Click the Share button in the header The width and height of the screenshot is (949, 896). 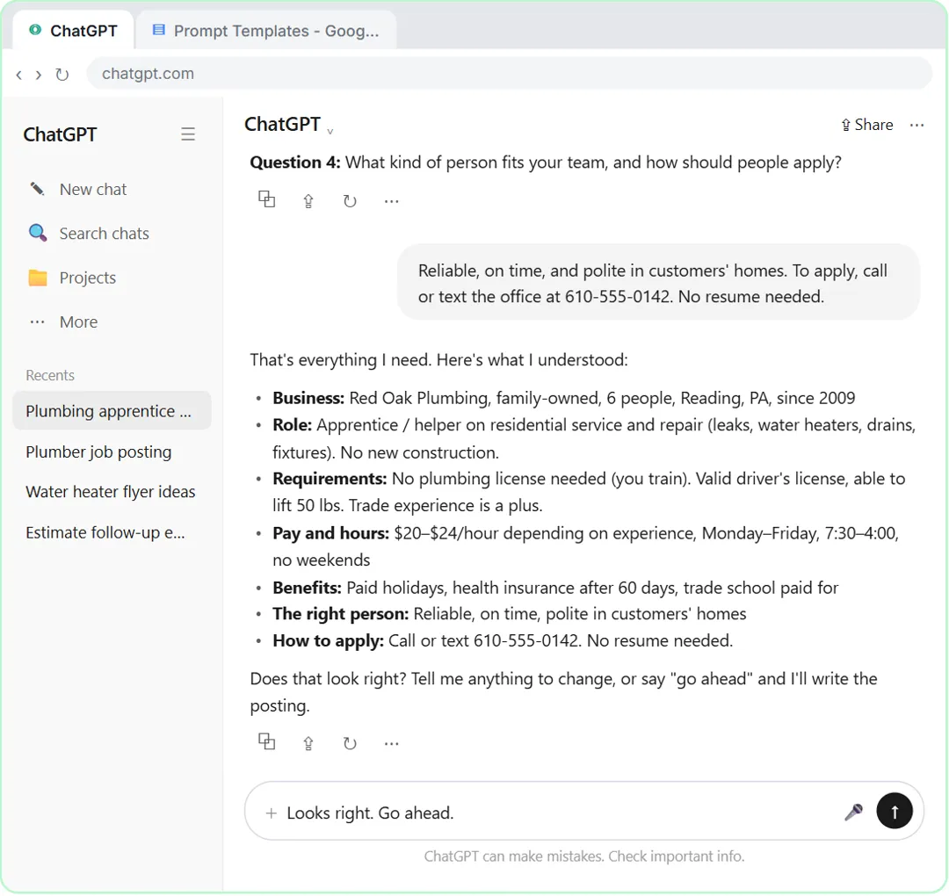[x=866, y=125]
